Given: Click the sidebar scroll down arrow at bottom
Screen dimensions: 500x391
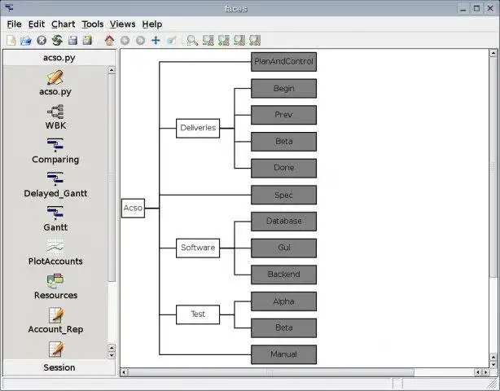Looking at the screenshot, I should click(x=112, y=355).
